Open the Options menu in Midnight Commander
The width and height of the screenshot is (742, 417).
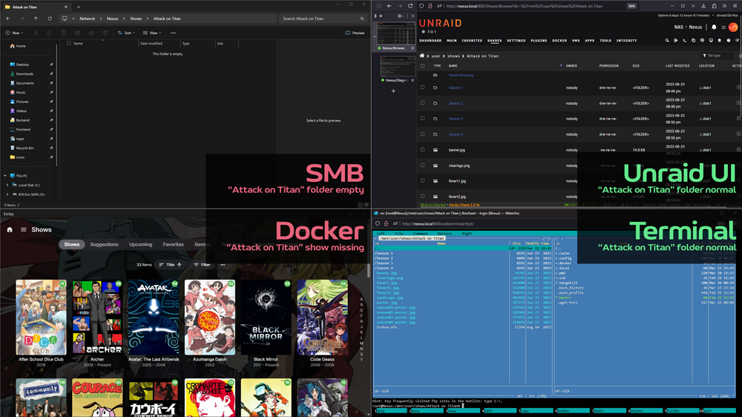[444, 234]
